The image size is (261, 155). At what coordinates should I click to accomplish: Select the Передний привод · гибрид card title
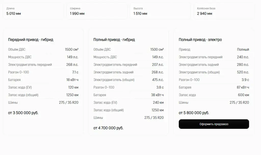pyautogui.click(x=31, y=40)
